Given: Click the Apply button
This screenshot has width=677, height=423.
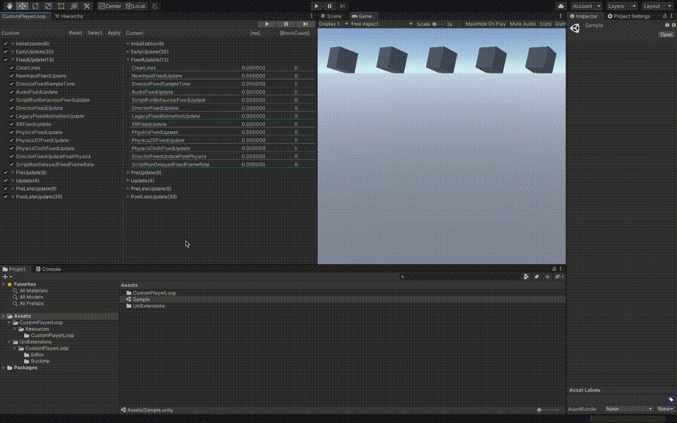Looking at the screenshot, I should [x=114, y=32].
